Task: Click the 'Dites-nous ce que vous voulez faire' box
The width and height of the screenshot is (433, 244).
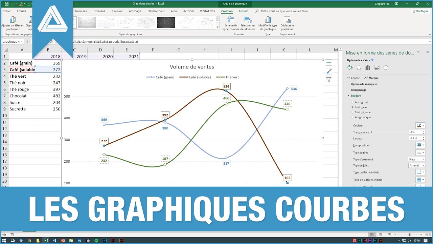Action: click(281, 11)
